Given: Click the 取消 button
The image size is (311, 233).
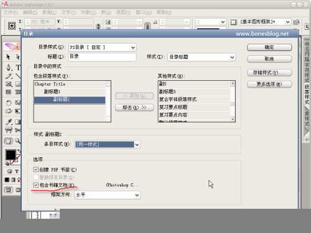Looking at the screenshot, I should click(x=269, y=59).
